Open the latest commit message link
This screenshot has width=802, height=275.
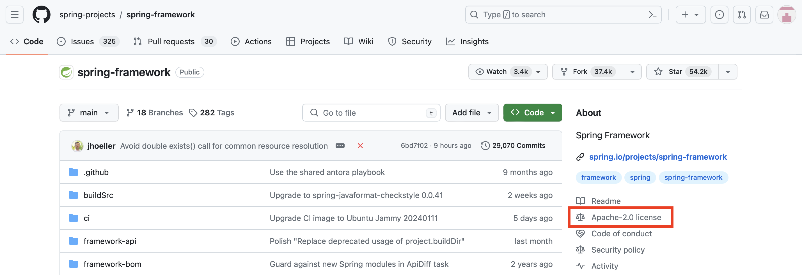point(224,146)
